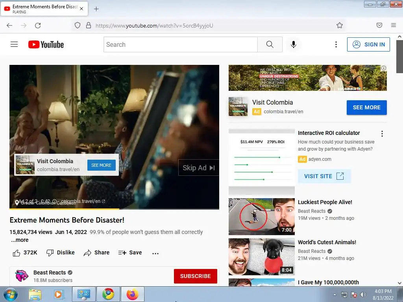Reload the current page
The width and height of the screenshot is (403, 302).
point(38,25)
